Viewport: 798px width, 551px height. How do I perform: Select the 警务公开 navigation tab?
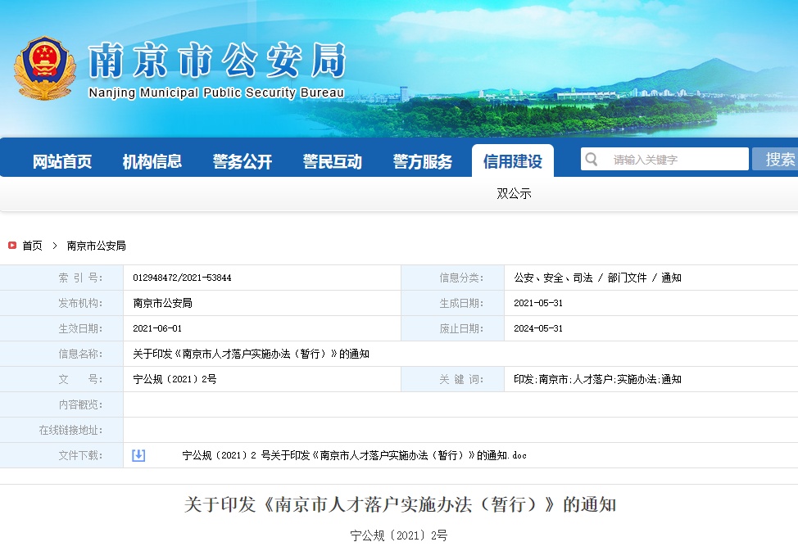pyautogui.click(x=243, y=161)
